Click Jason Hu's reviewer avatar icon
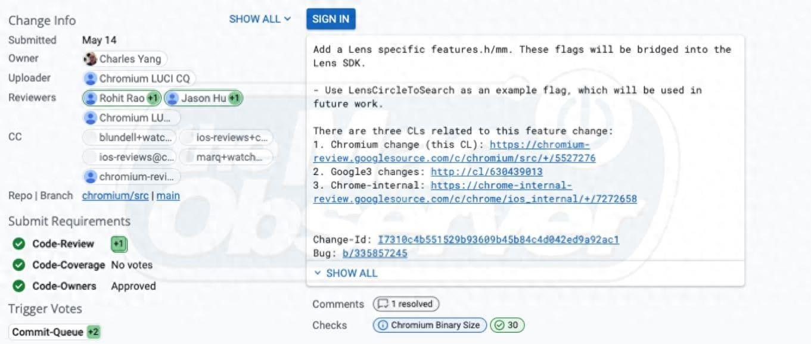 pos(172,98)
